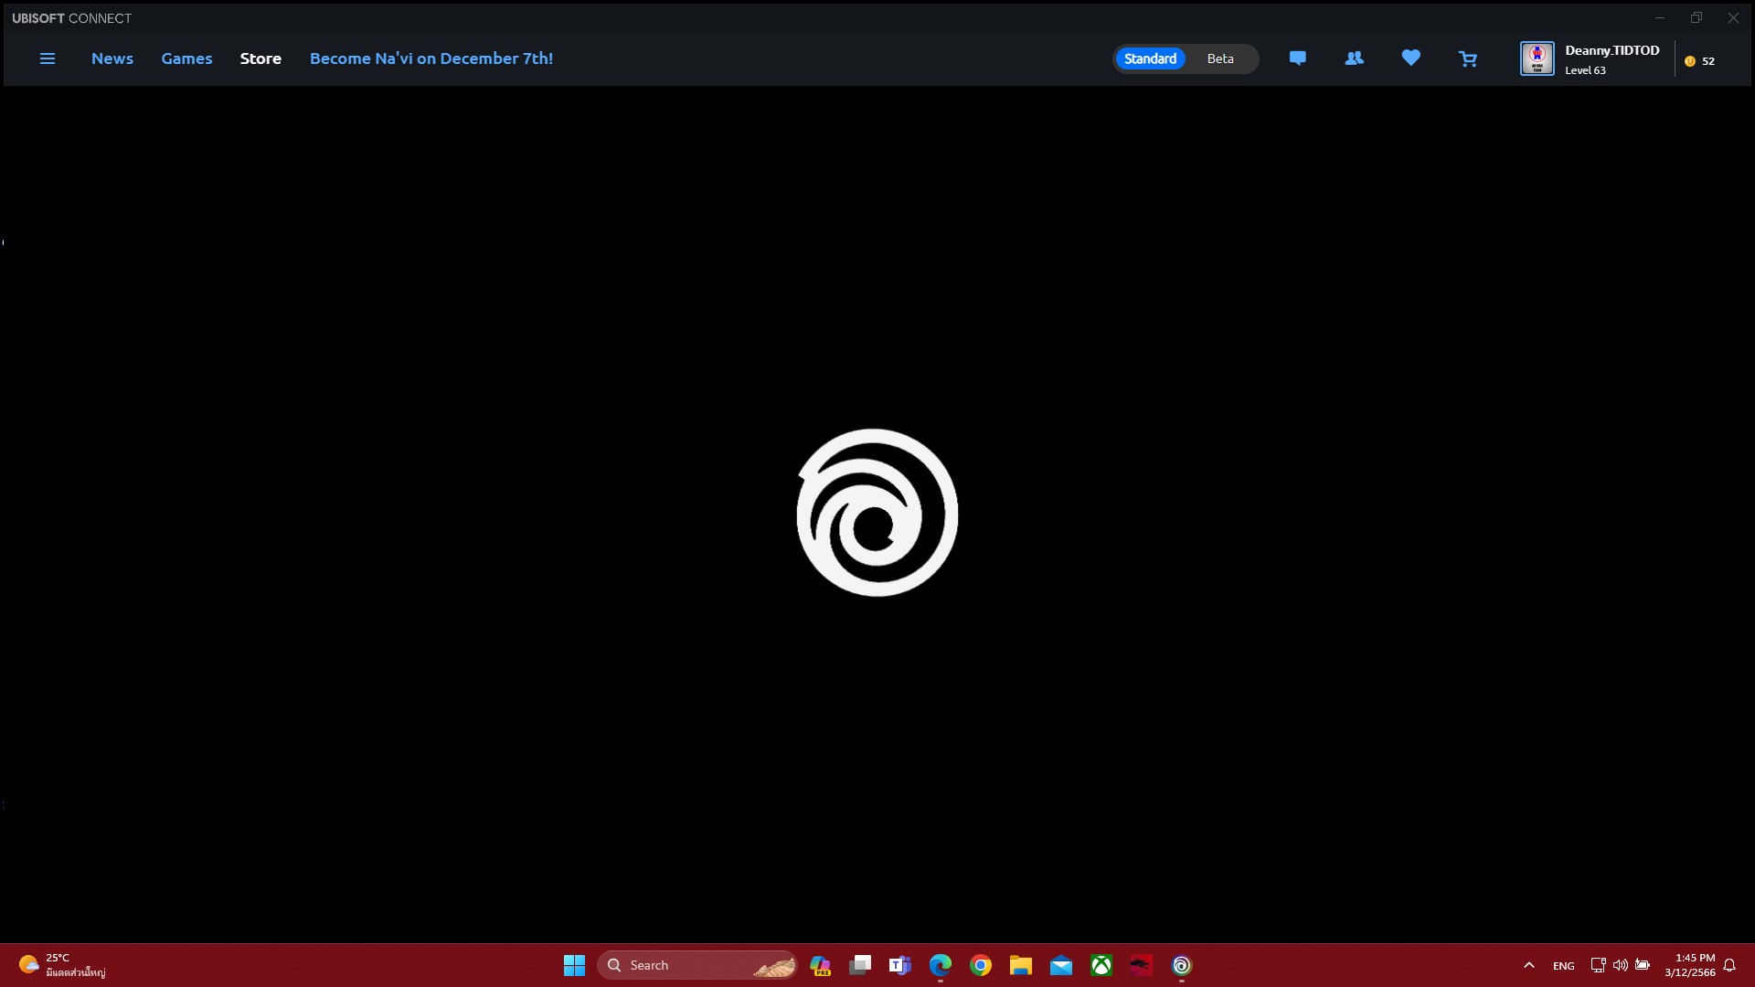View the Ubisoft coin balance of 52
The width and height of the screenshot is (1755, 987).
[x=1699, y=61]
